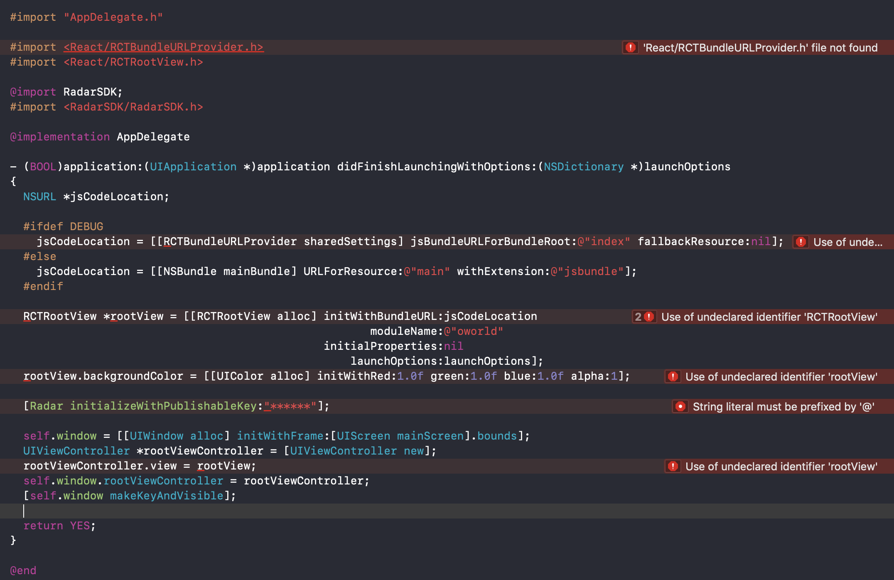Click 'makeKeyAndVisible' method call
The height and width of the screenshot is (580, 894).
click(167, 496)
